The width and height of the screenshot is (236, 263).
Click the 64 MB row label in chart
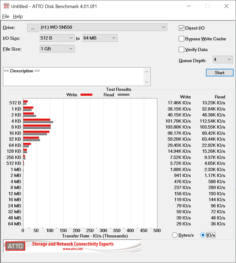[14, 224]
